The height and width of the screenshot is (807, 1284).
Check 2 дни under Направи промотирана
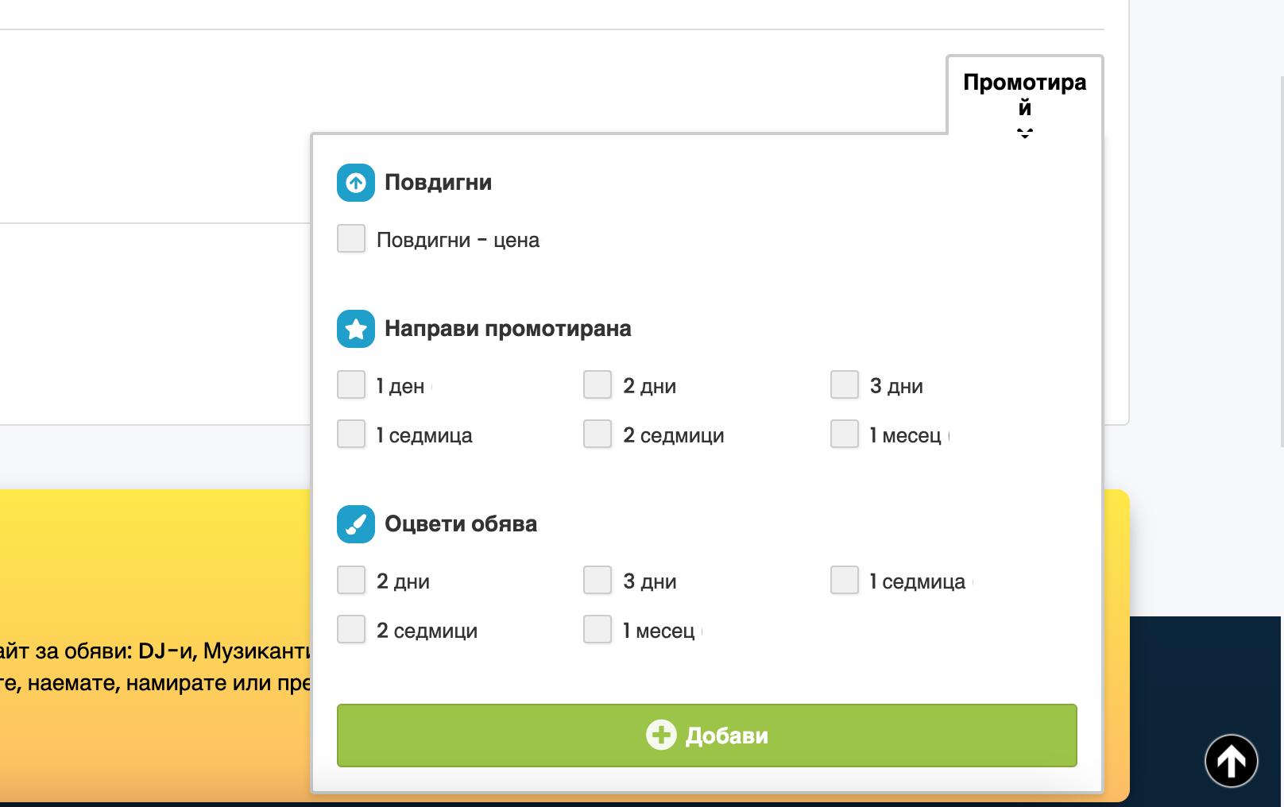tap(598, 384)
